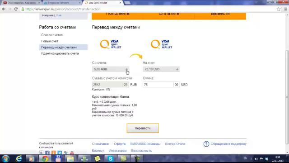Open 'Безопасность' footer link

[x=141, y=151]
